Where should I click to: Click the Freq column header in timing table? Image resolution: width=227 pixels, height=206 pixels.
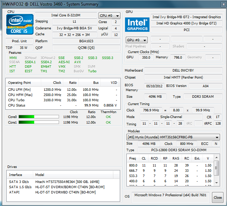point(133,159)
